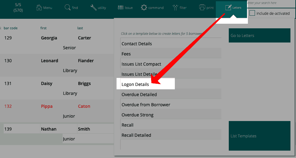Select the Recall Detailed template

coord(136,135)
